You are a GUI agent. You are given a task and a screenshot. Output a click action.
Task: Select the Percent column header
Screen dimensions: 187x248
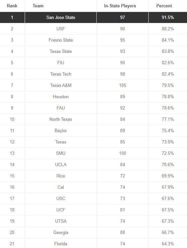coord(164,6)
